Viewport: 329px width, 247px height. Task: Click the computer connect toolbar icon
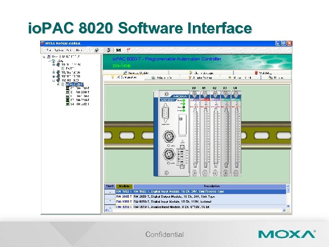point(108,50)
